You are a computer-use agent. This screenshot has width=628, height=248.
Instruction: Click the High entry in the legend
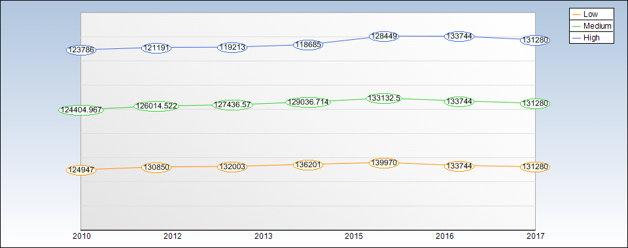tap(591, 38)
